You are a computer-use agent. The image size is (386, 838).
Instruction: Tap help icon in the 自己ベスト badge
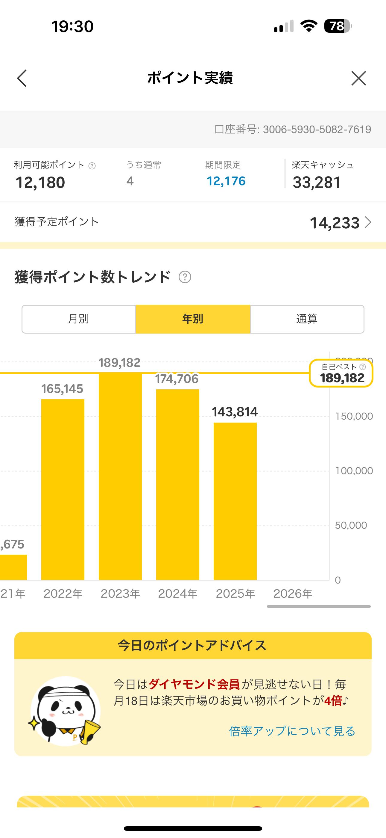pos(363,367)
